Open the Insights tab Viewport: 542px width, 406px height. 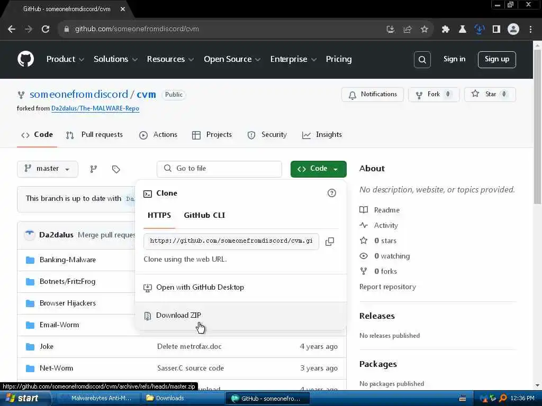(322, 135)
